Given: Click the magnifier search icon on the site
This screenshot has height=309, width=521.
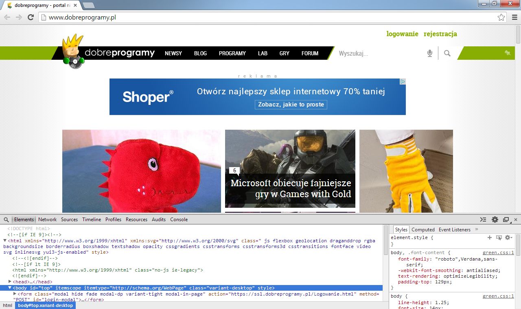Looking at the screenshot, I should tap(447, 53).
